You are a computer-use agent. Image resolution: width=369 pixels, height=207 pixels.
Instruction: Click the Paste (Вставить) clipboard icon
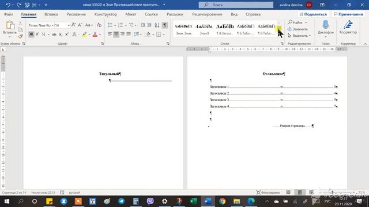[10, 25]
